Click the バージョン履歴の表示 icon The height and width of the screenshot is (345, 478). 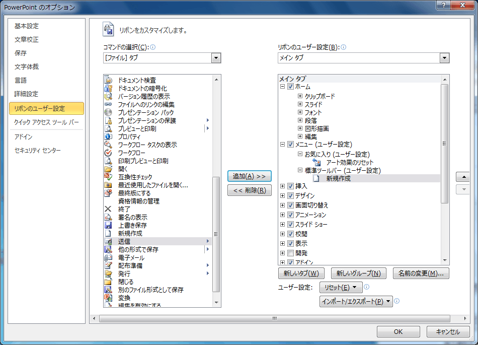click(108, 96)
